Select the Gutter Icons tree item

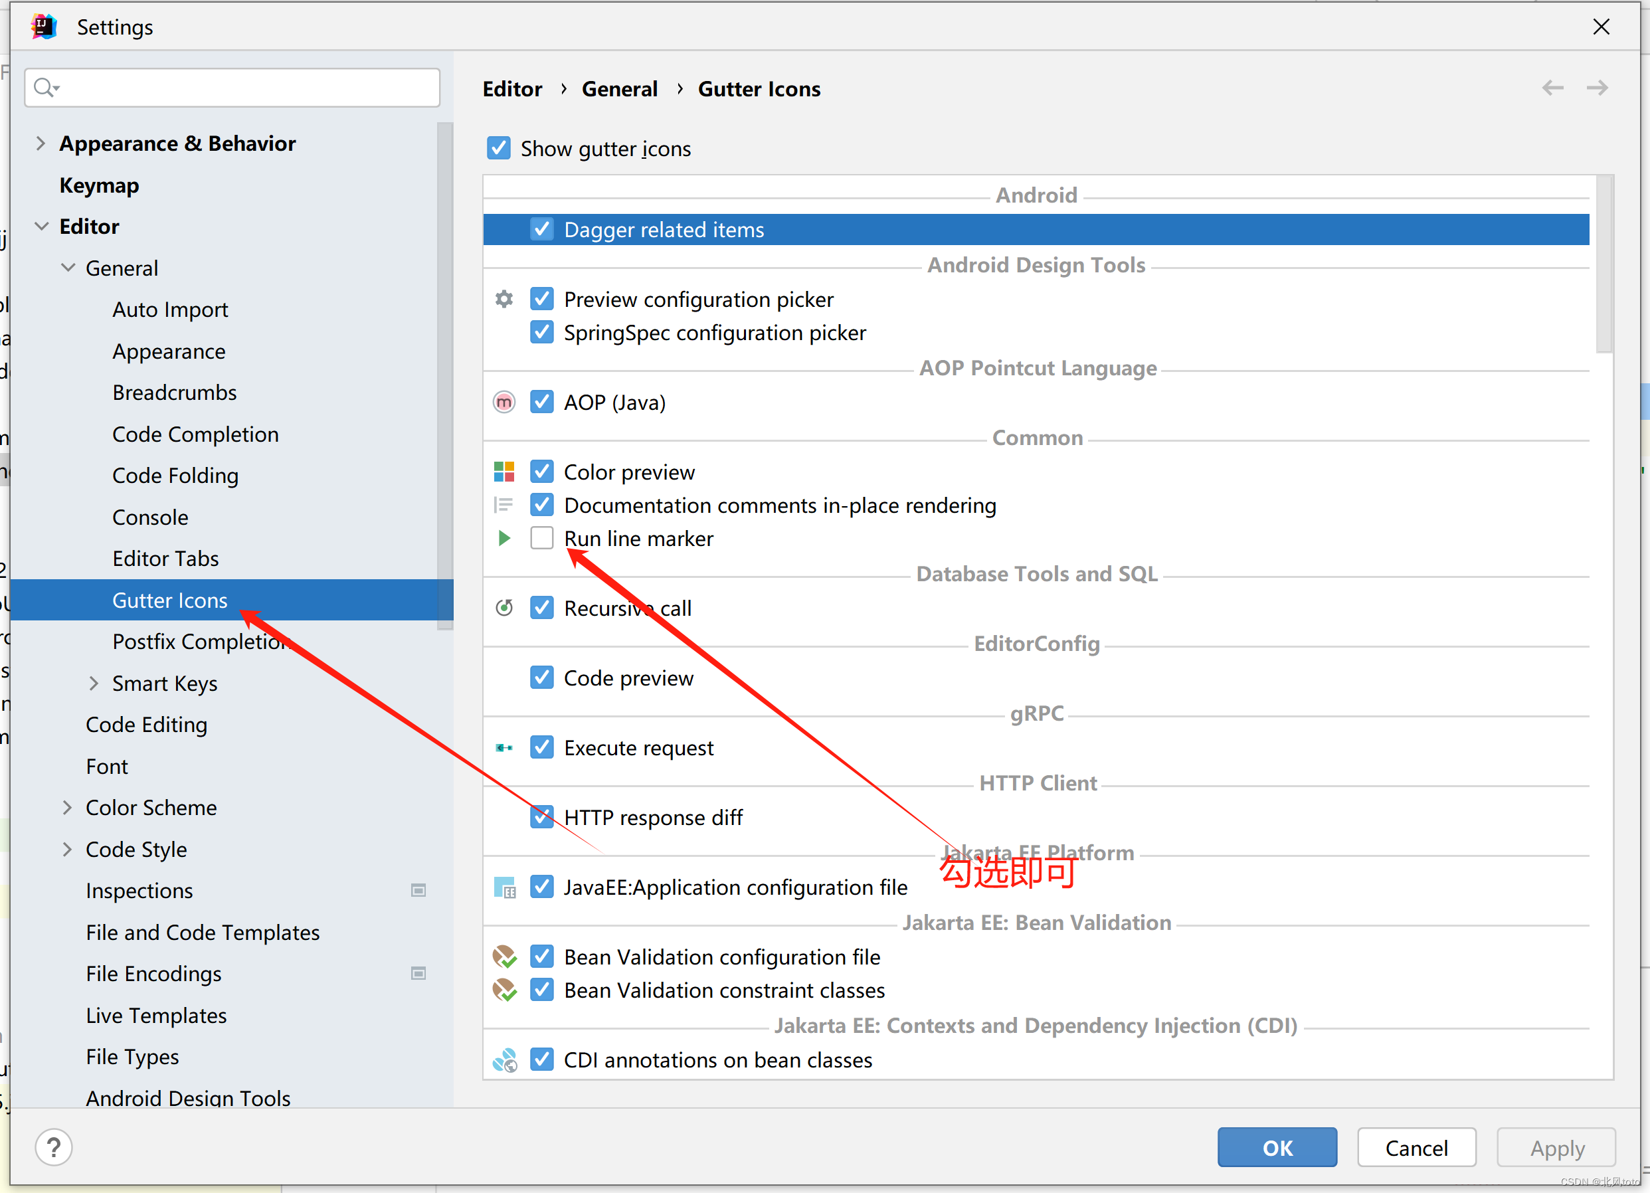click(x=231, y=600)
